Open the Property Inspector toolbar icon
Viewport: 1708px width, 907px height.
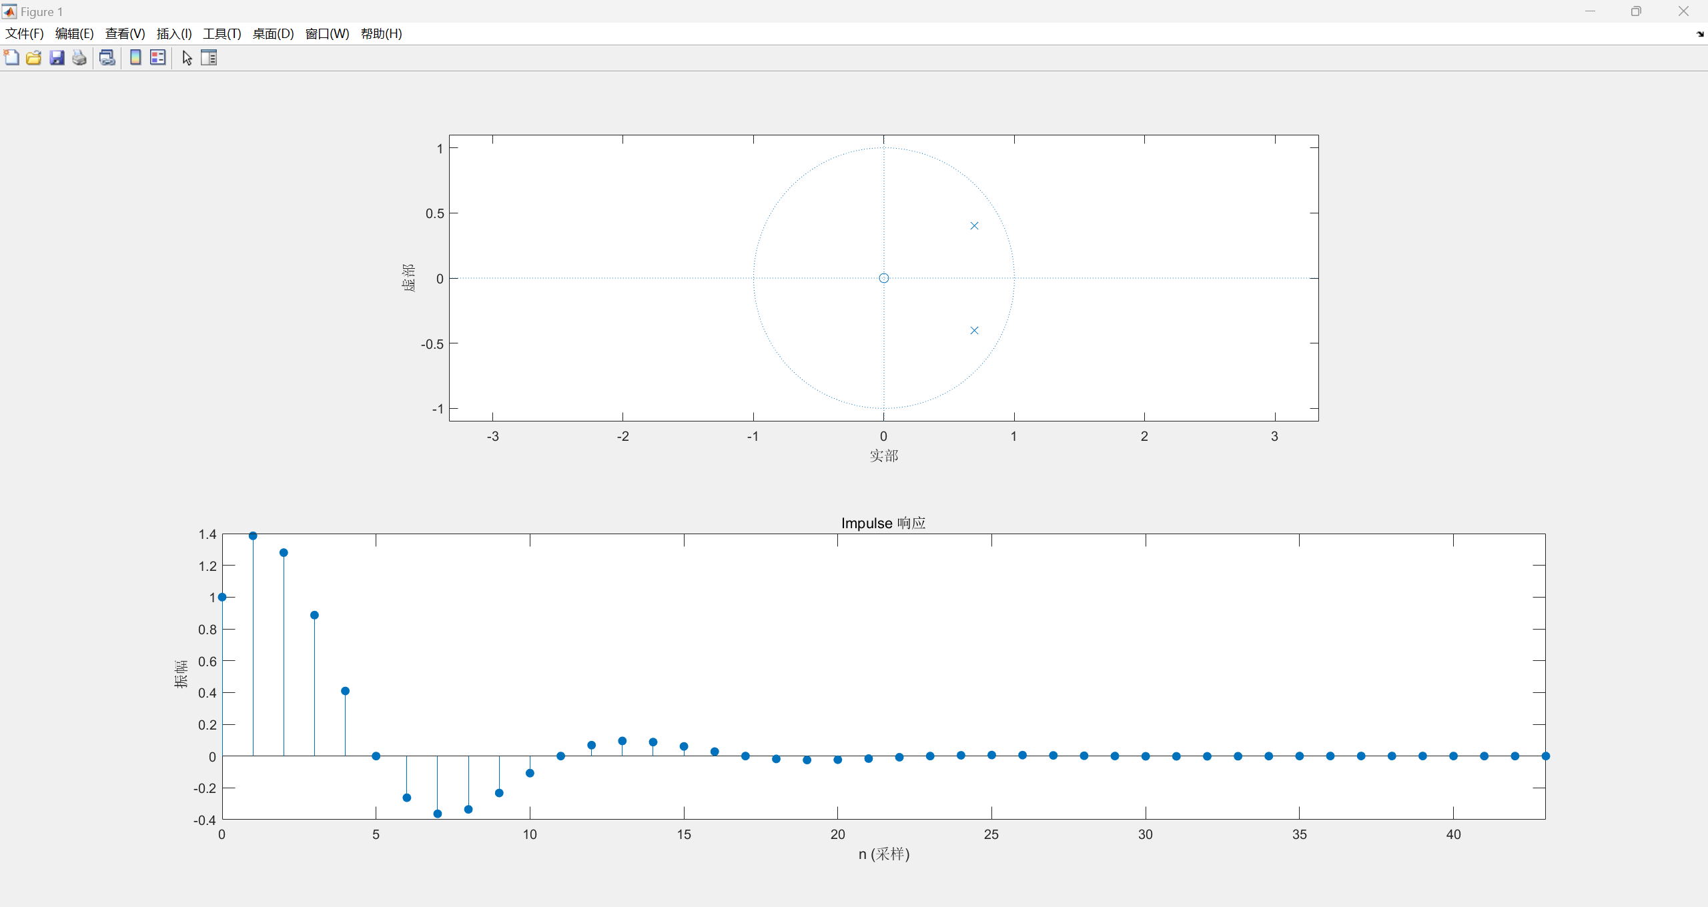click(x=209, y=58)
